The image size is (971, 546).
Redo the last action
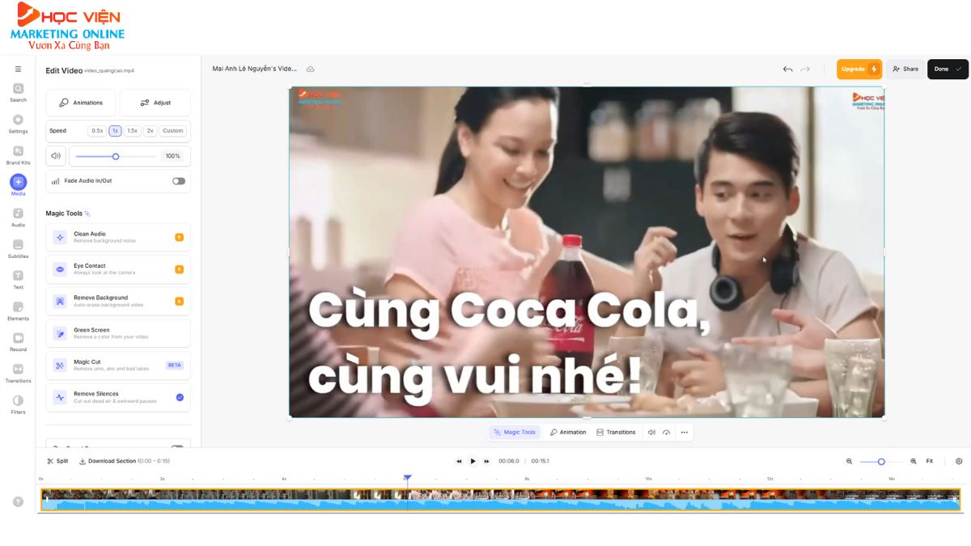tap(805, 70)
